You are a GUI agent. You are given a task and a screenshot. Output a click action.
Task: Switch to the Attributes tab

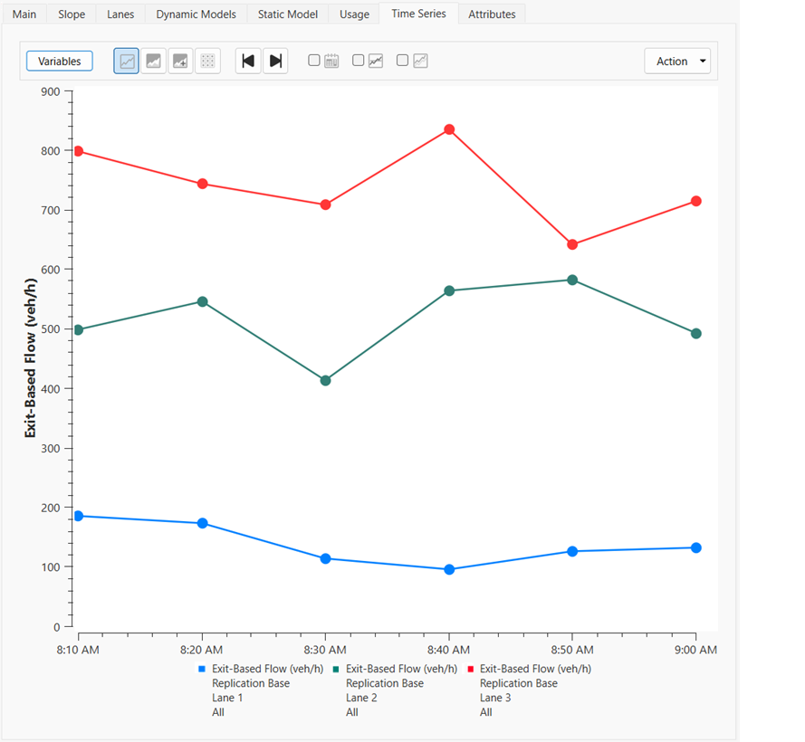(492, 14)
